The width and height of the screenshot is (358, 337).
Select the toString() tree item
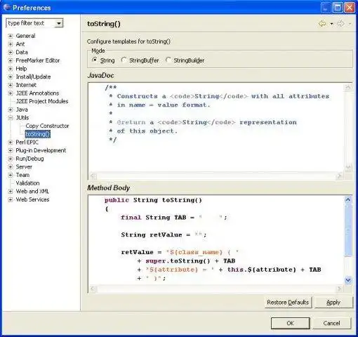point(38,134)
